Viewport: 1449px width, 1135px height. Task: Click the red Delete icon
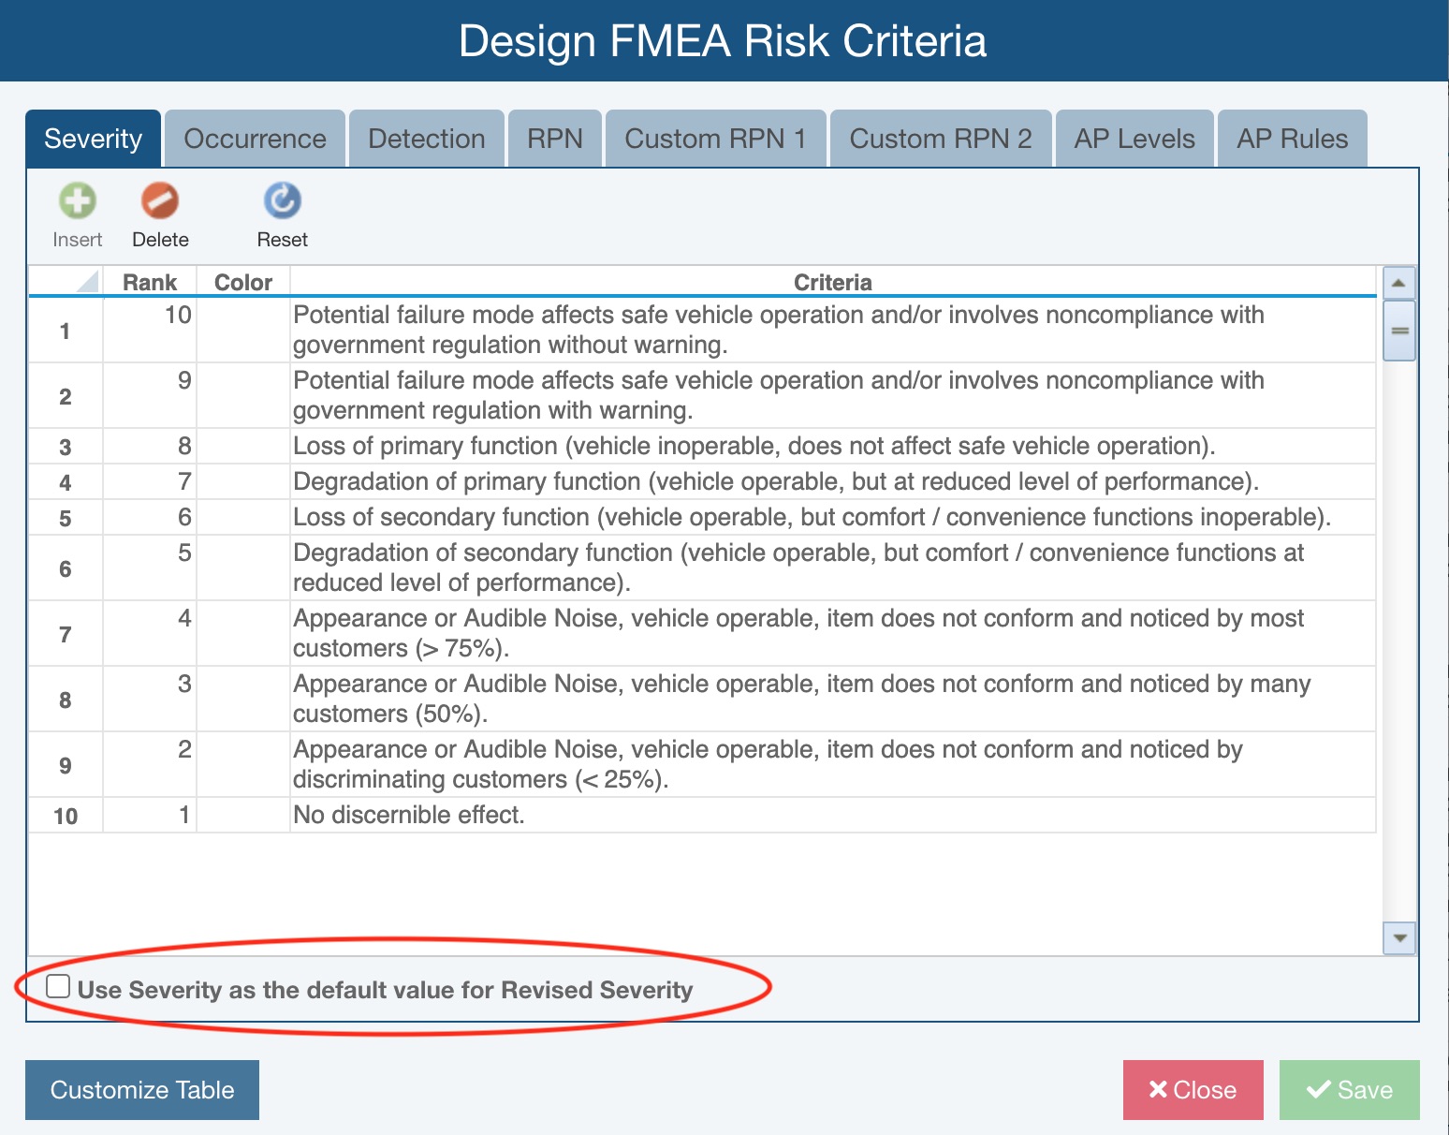click(x=160, y=201)
